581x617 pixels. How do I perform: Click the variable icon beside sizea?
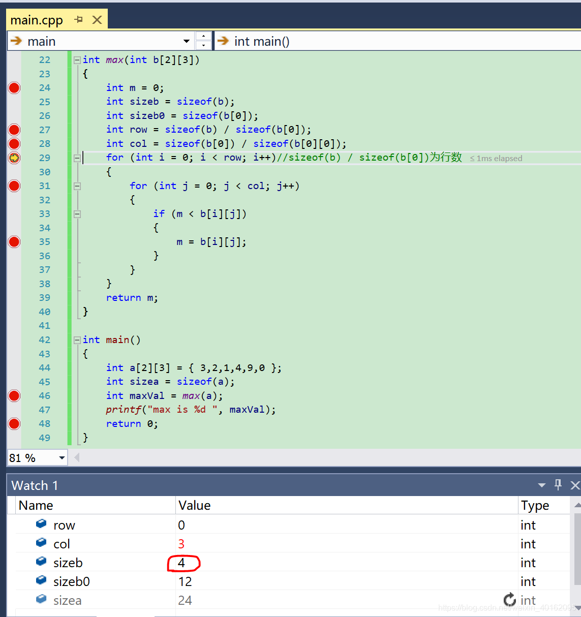pyautogui.click(x=41, y=599)
